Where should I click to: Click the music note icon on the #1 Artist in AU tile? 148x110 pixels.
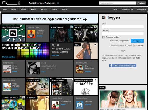pyautogui.click(x=47, y=80)
